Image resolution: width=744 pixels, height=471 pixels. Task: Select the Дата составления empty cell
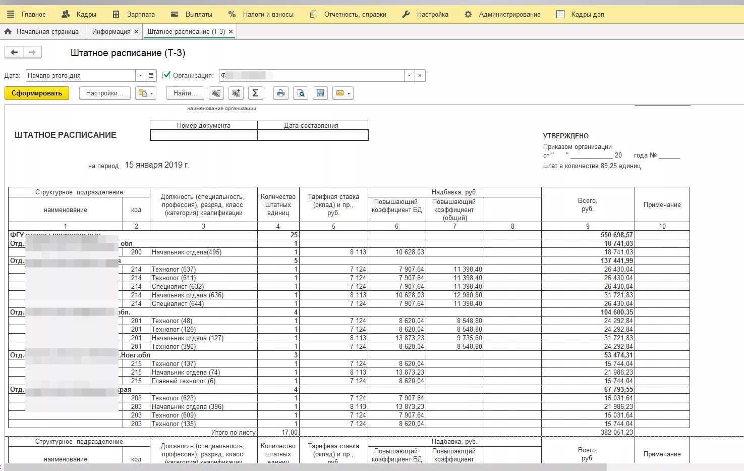313,135
